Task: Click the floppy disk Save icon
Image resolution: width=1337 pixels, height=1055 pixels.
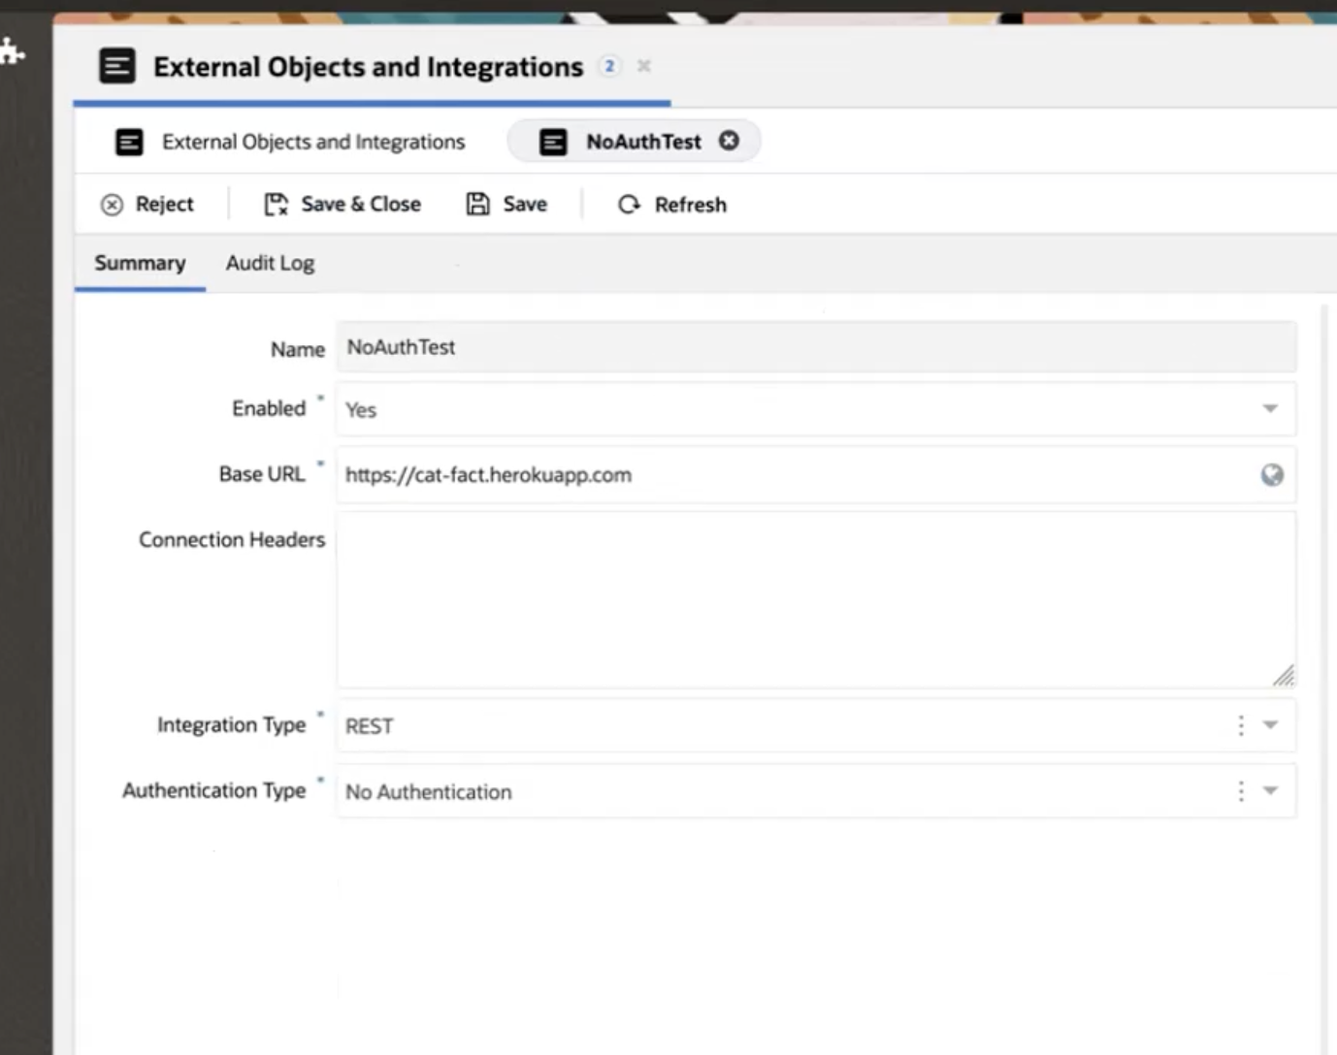Action: tap(476, 204)
